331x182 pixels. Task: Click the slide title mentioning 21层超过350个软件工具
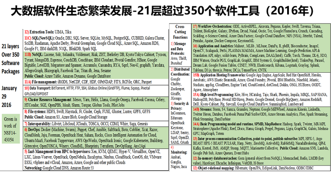pos(162,11)
